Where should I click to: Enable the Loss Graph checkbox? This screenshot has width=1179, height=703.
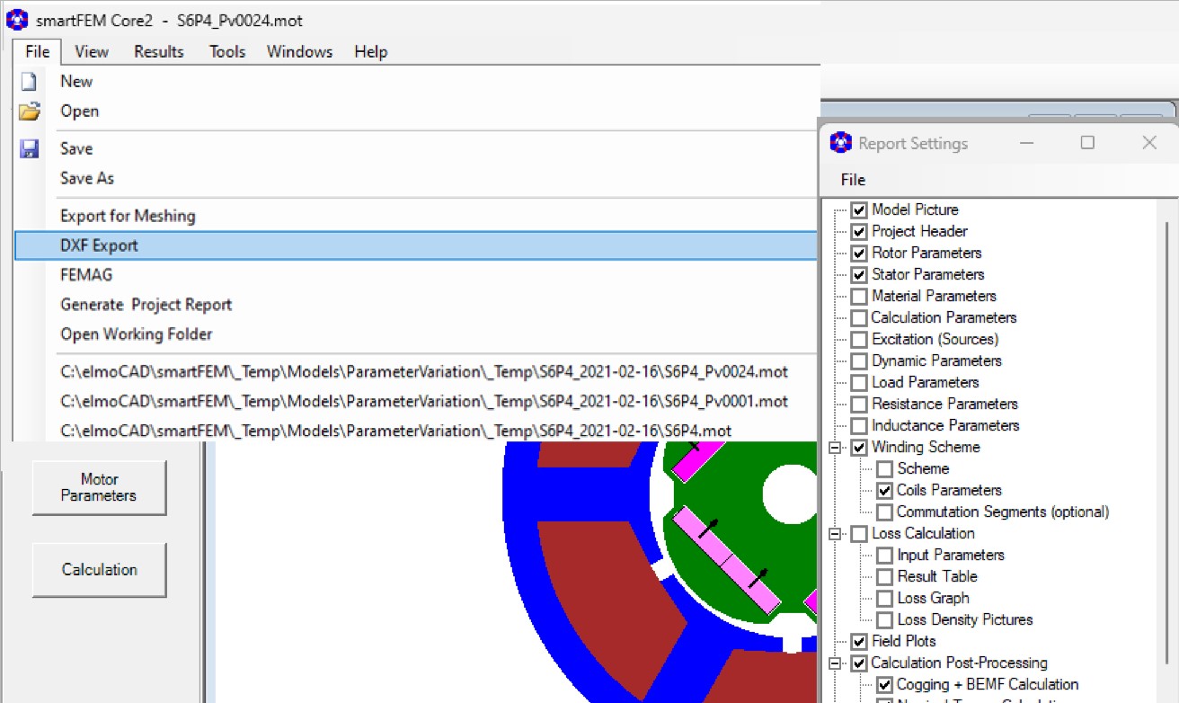pos(884,598)
